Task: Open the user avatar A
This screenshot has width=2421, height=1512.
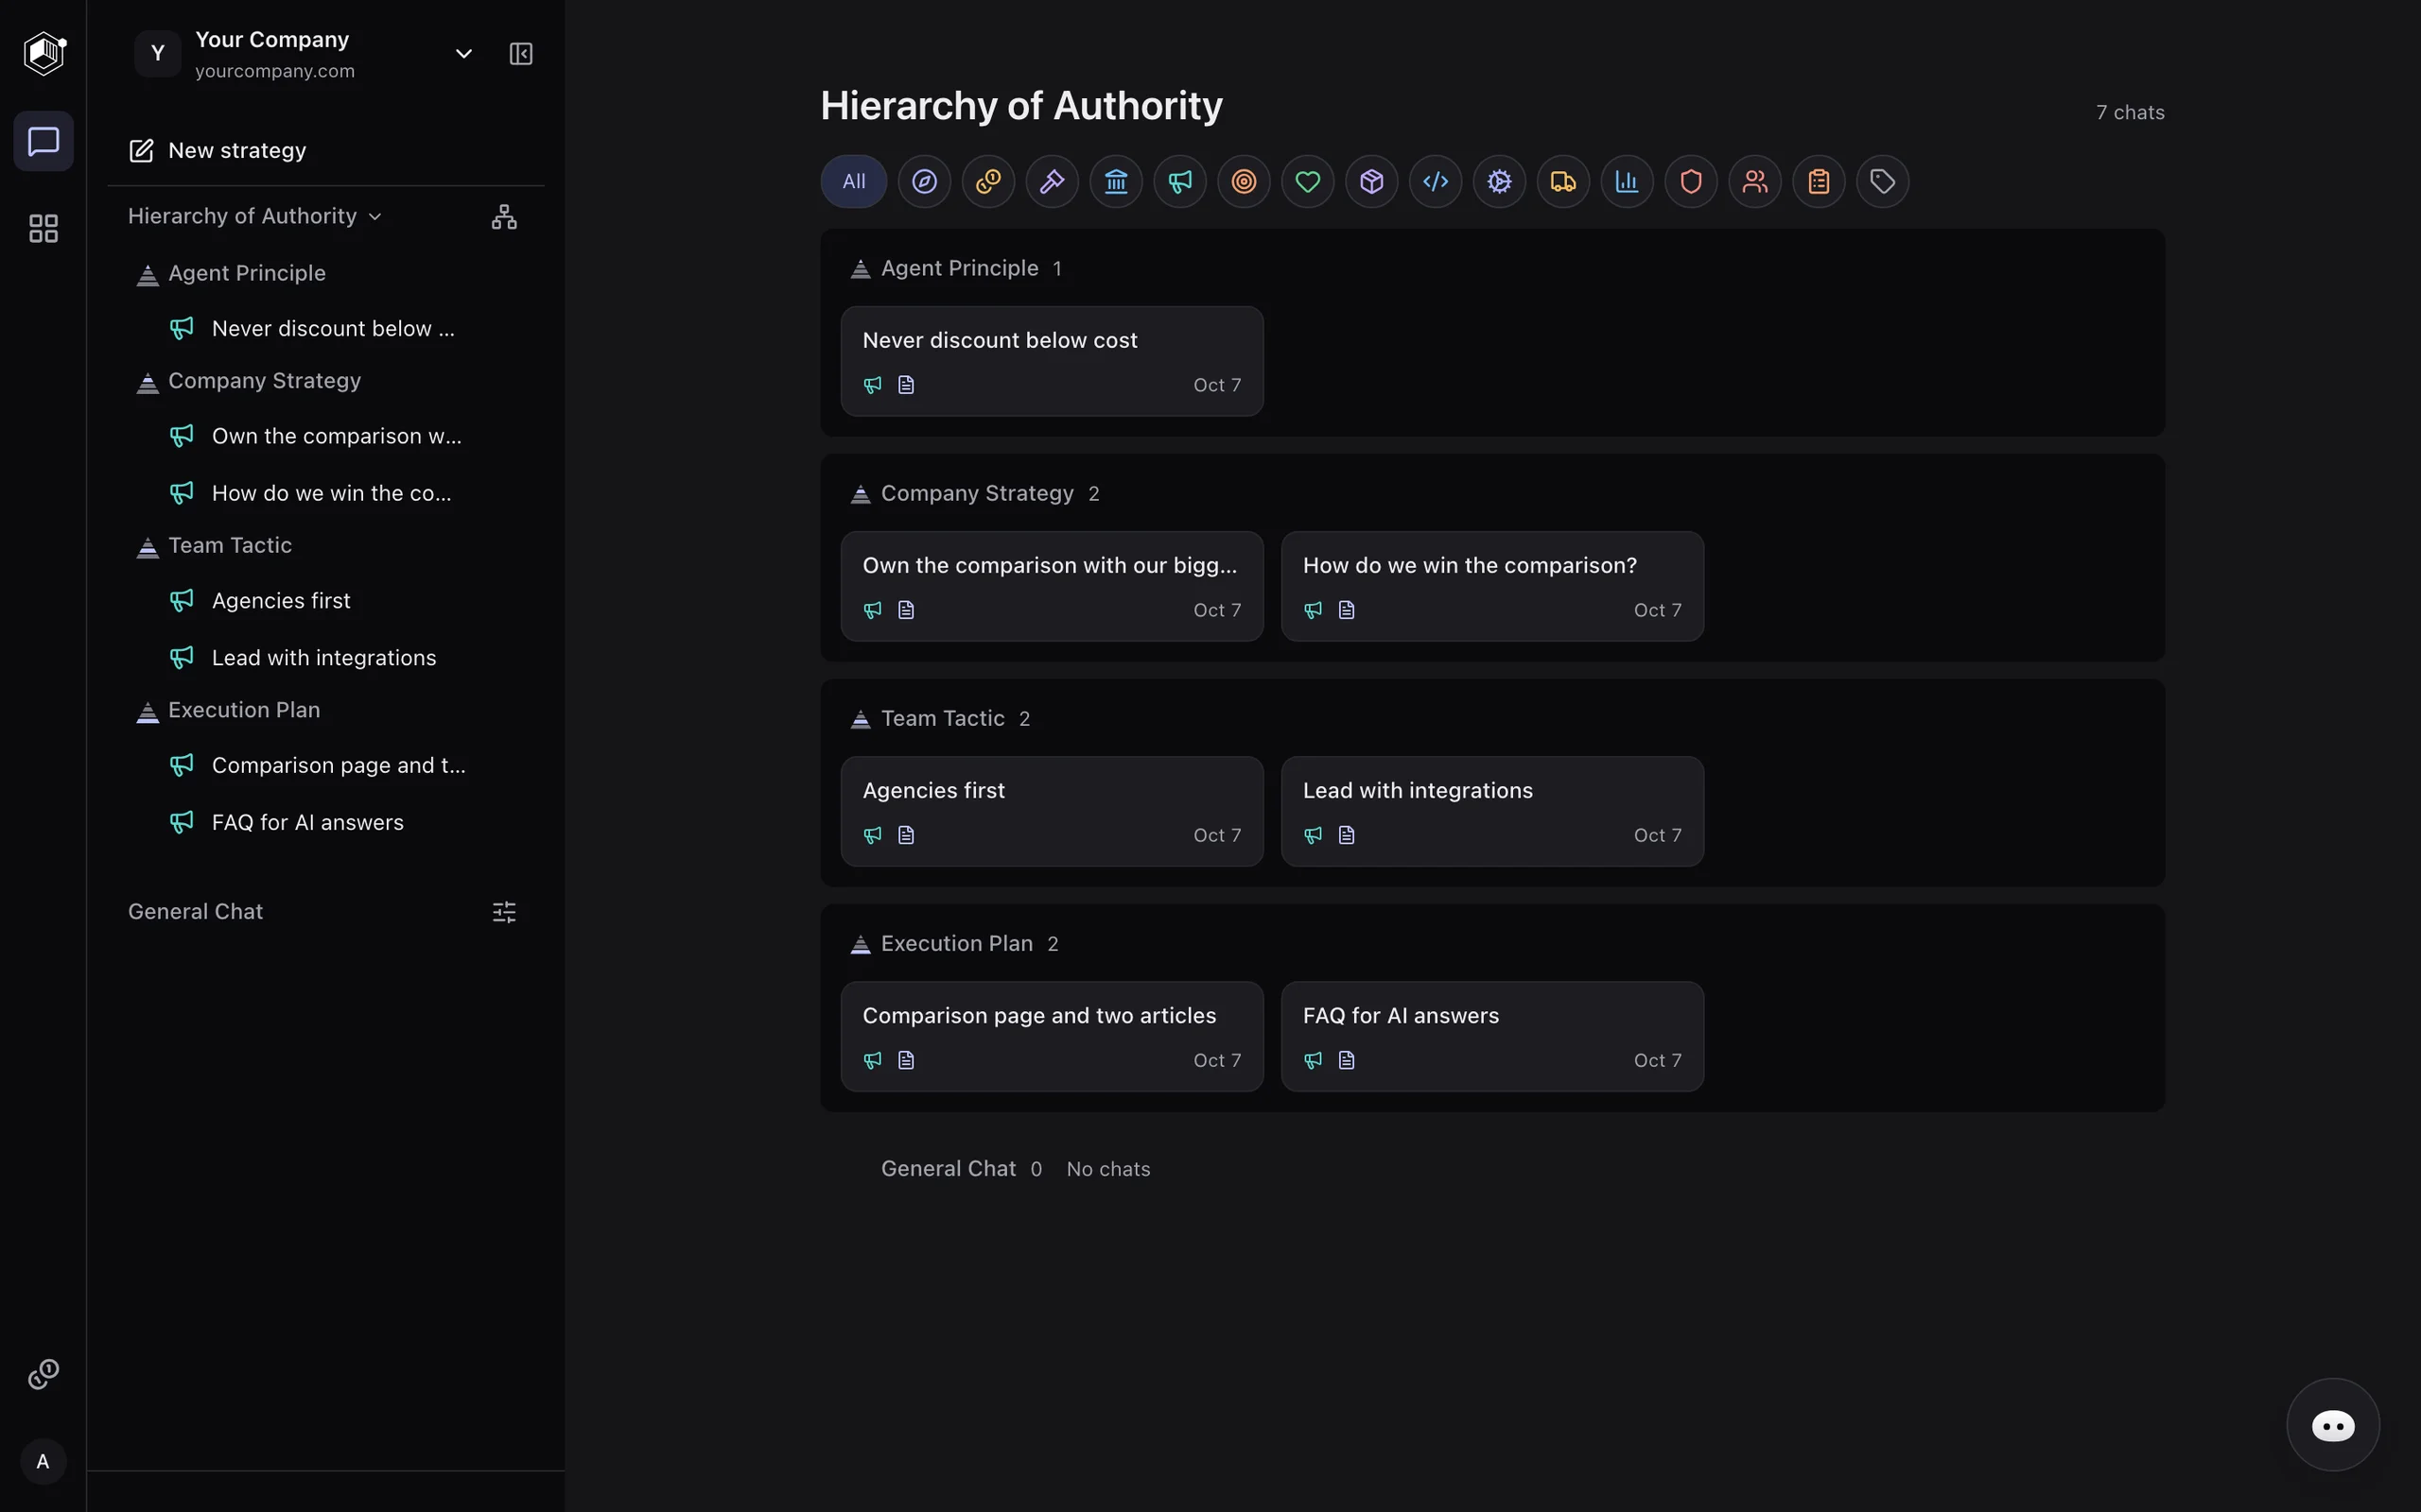Action: tap(44, 1462)
